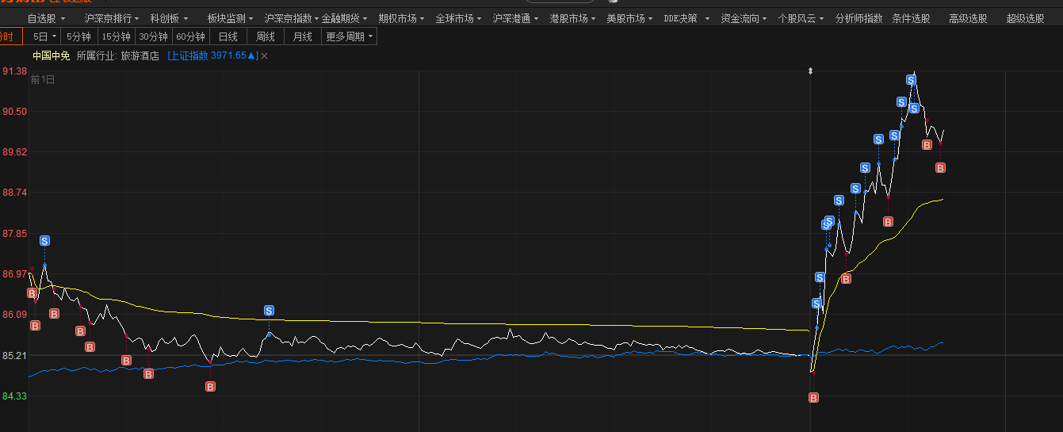
Task: Click the B buy marker at today's opening low
Action: [x=813, y=397]
